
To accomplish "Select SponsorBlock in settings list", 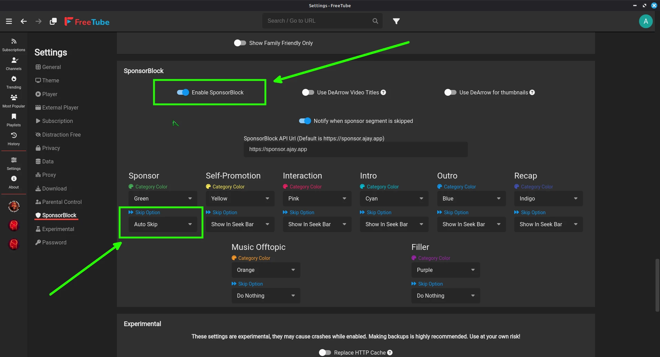I will [x=56, y=215].
